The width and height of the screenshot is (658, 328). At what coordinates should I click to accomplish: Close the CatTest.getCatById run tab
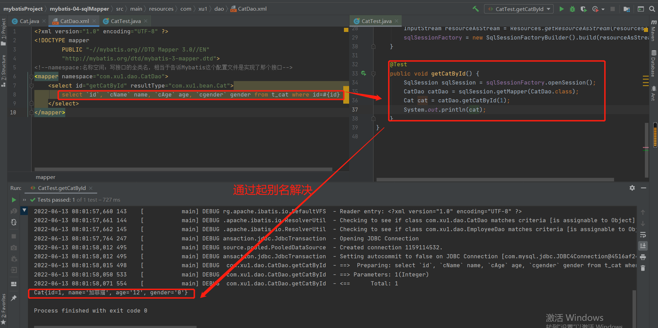coord(91,188)
